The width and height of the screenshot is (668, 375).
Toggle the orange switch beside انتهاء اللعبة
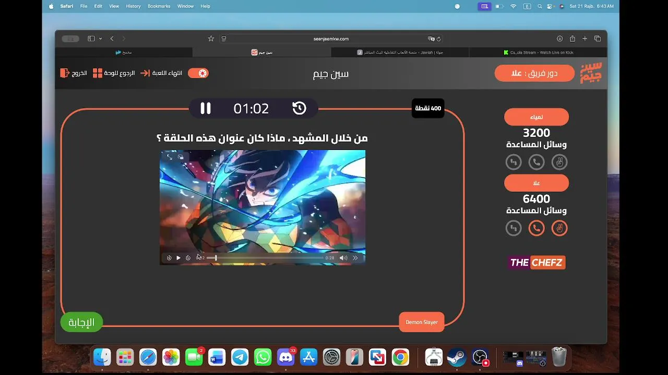tap(198, 73)
